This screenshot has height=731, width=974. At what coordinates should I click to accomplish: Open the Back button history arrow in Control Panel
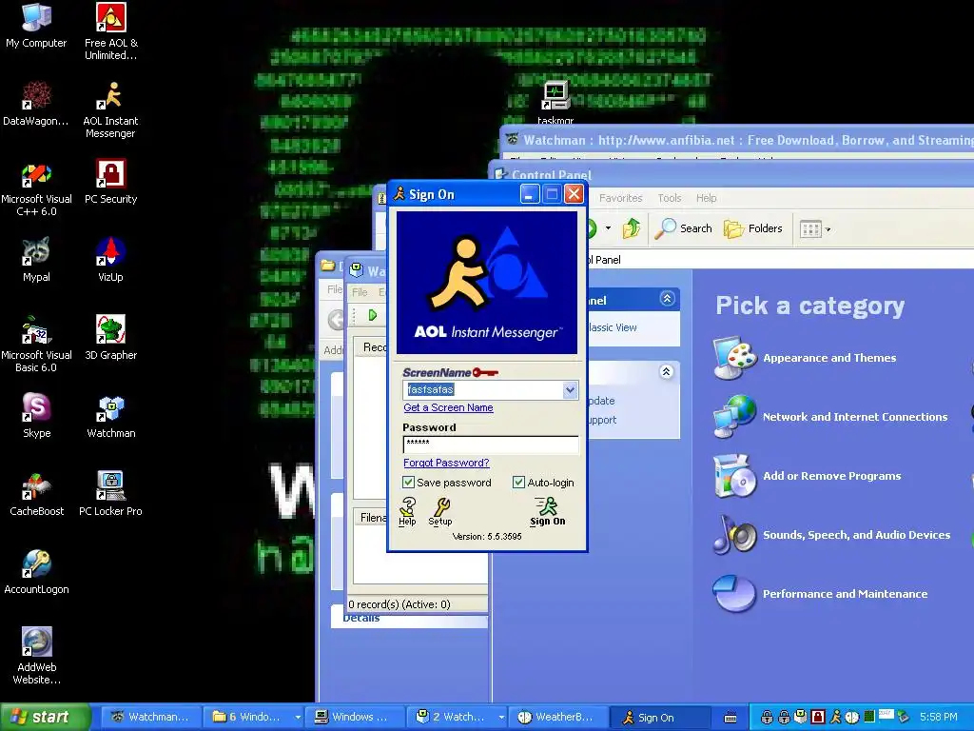608,228
